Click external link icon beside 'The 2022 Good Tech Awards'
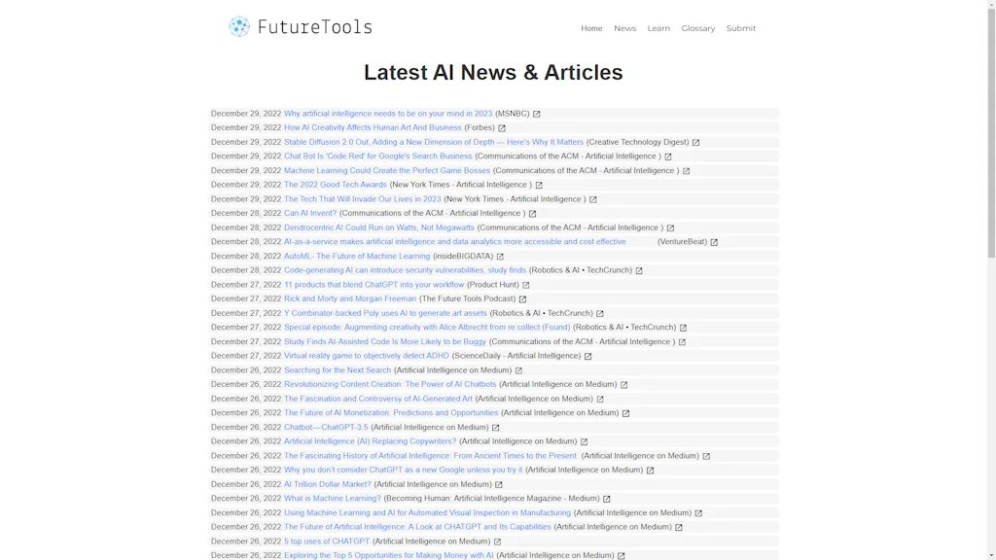The width and height of the screenshot is (996, 560). [x=541, y=185]
